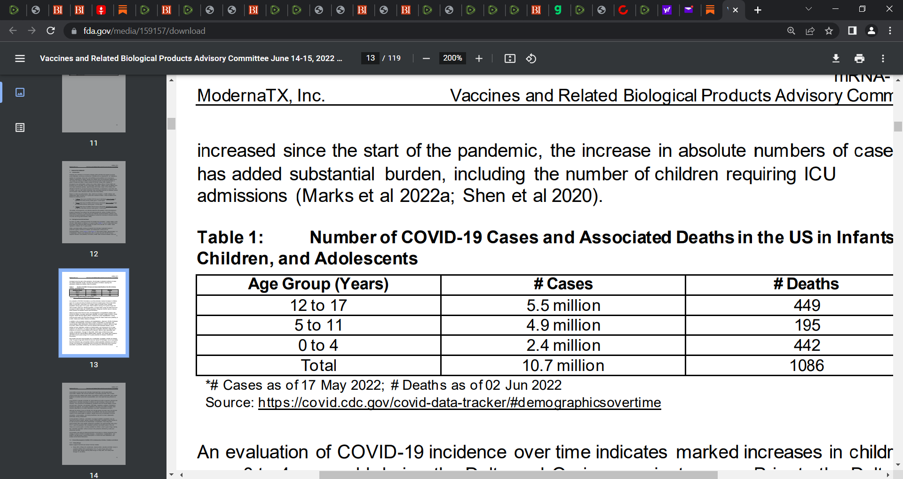Viewport: 903px width, 479px height.
Task: Click the 'Age Group (Years)' header
Action: [318, 284]
